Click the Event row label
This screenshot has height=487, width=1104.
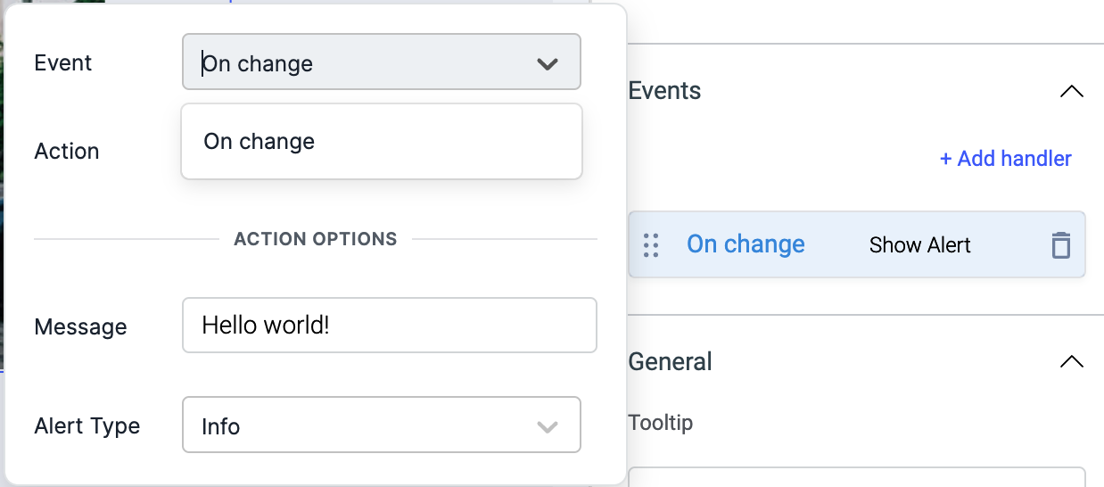62,63
